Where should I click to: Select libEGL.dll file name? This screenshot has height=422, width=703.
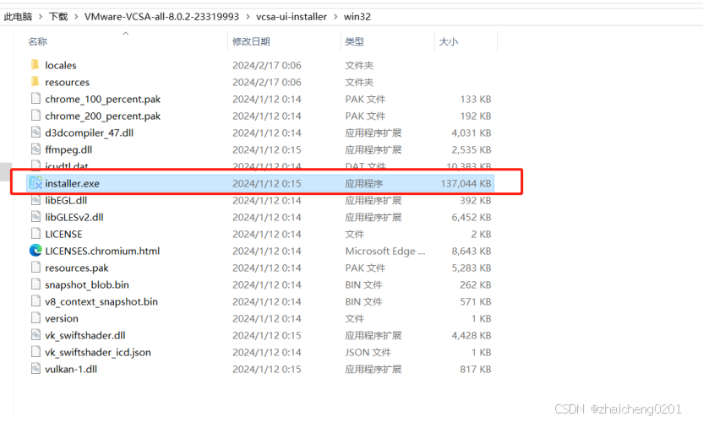point(66,200)
